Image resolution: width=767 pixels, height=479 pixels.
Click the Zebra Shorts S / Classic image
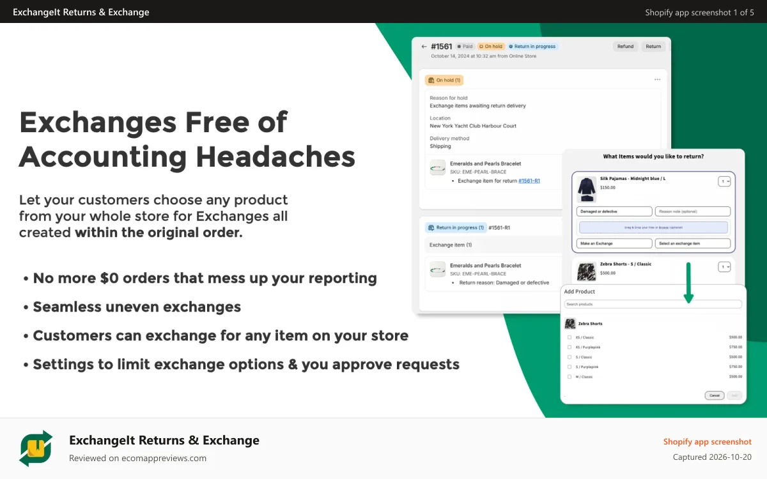pos(587,271)
